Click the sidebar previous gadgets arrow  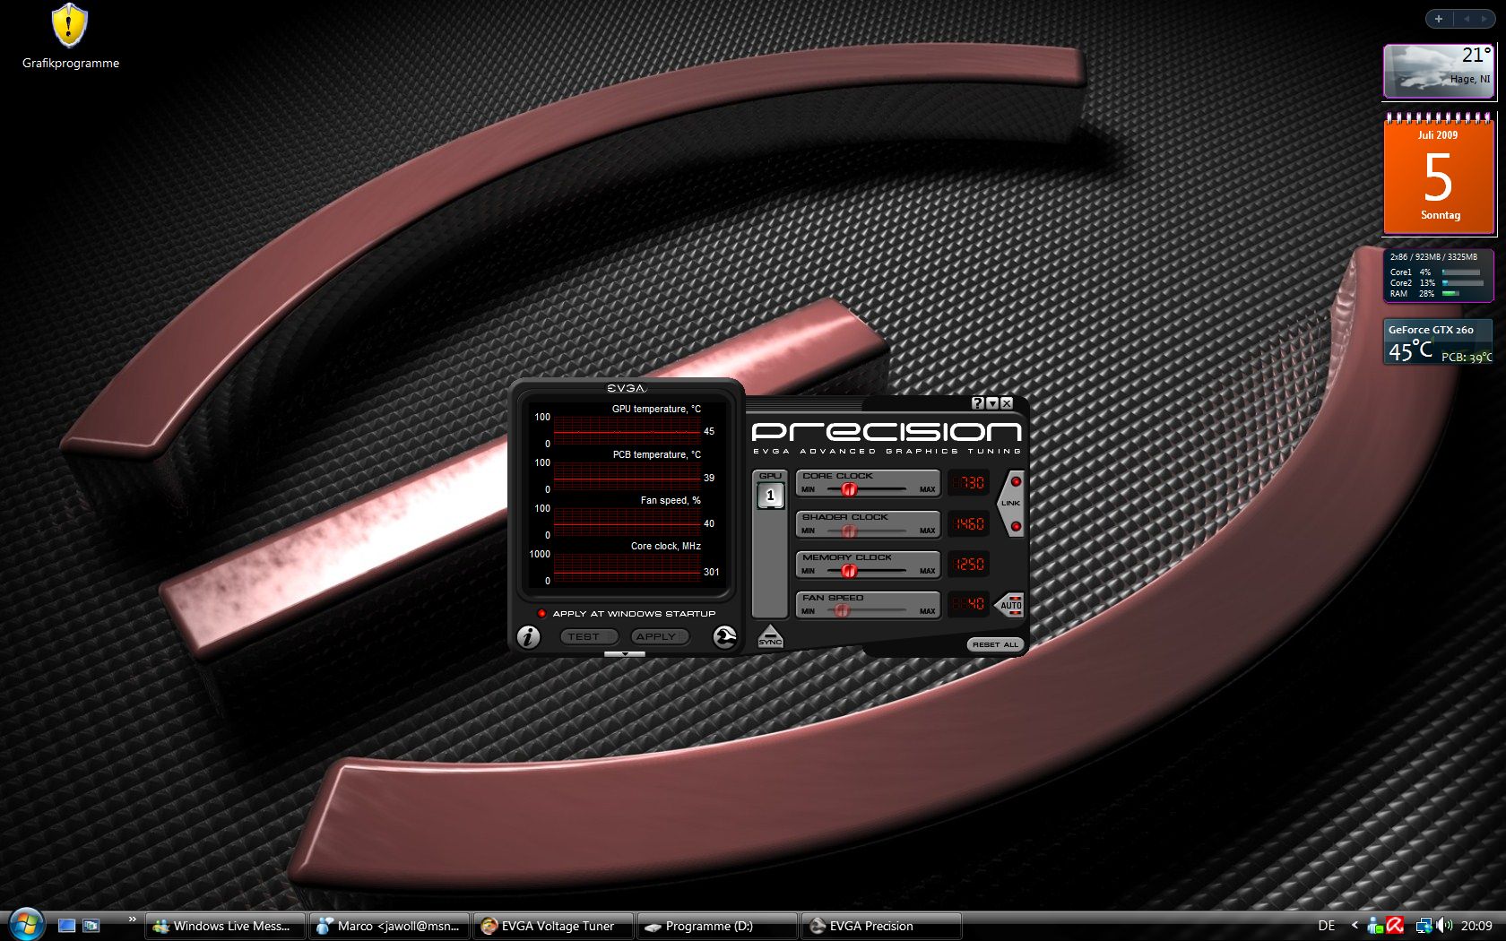click(x=1467, y=19)
